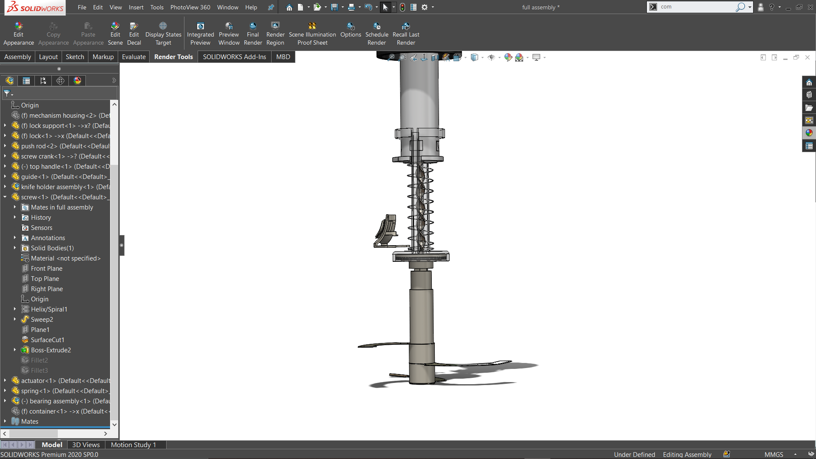This screenshot has height=459, width=816.
Task: Toggle the Section View tool
Action: pos(435,57)
